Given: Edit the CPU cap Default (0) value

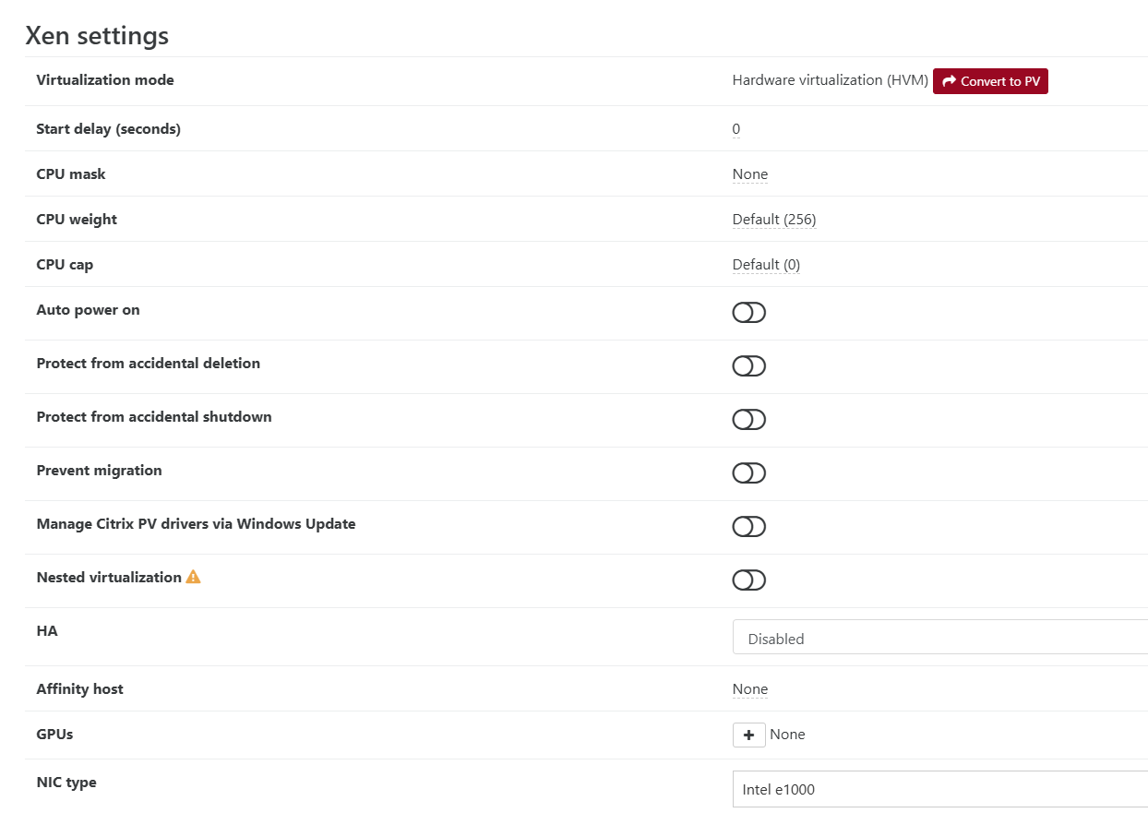Looking at the screenshot, I should pos(766,264).
